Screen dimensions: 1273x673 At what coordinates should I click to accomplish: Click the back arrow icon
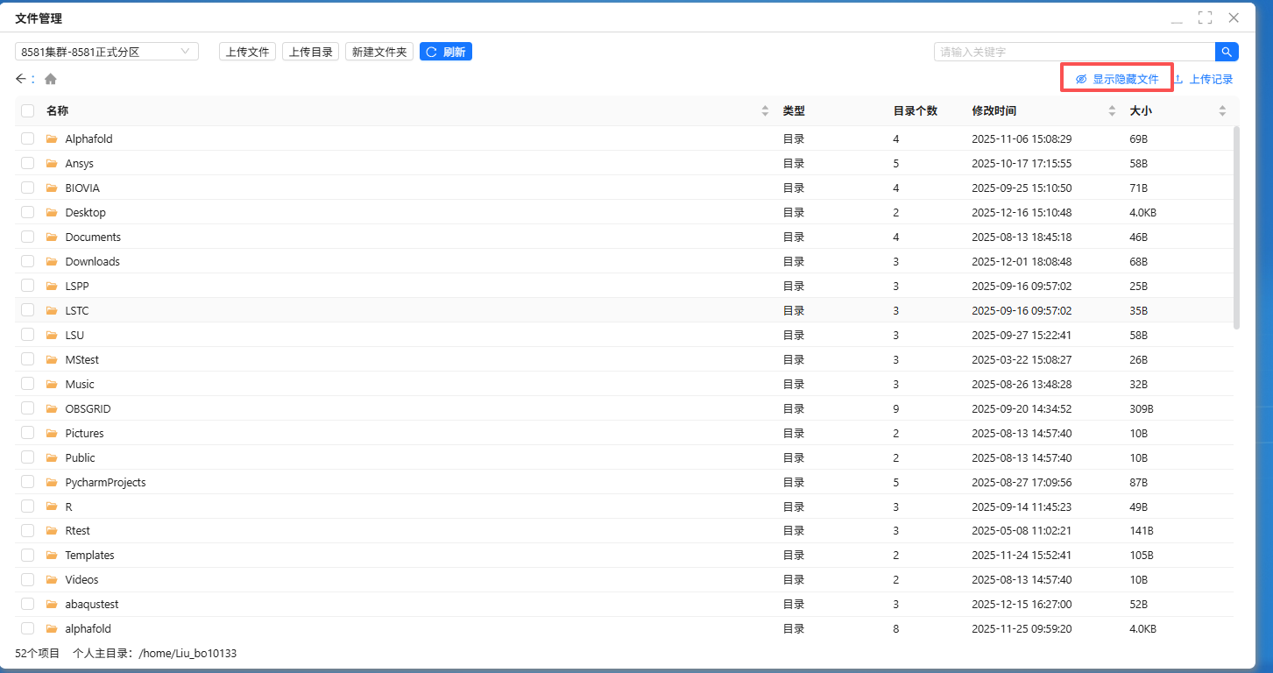(x=21, y=79)
